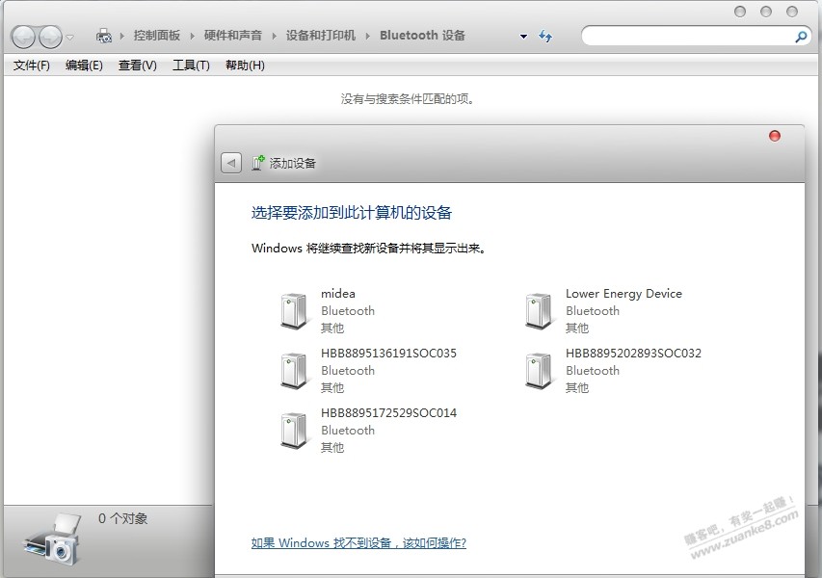Click the HBB8895172529SOC014 name text
Image resolution: width=822 pixels, height=578 pixels.
click(x=388, y=413)
